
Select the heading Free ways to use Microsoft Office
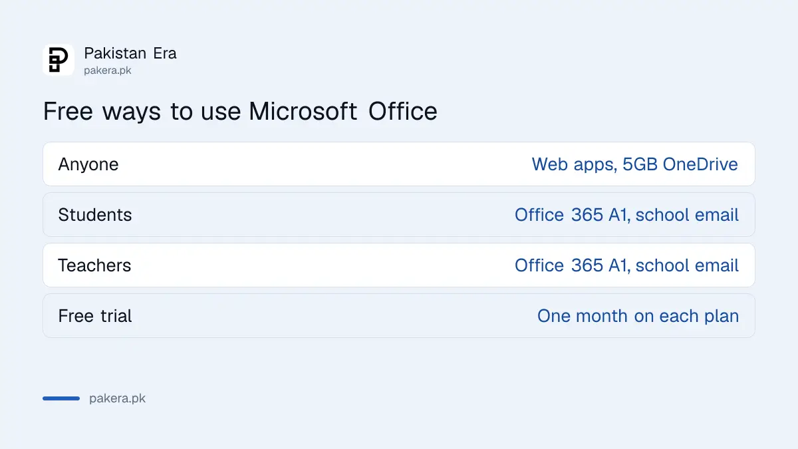[240, 111]
